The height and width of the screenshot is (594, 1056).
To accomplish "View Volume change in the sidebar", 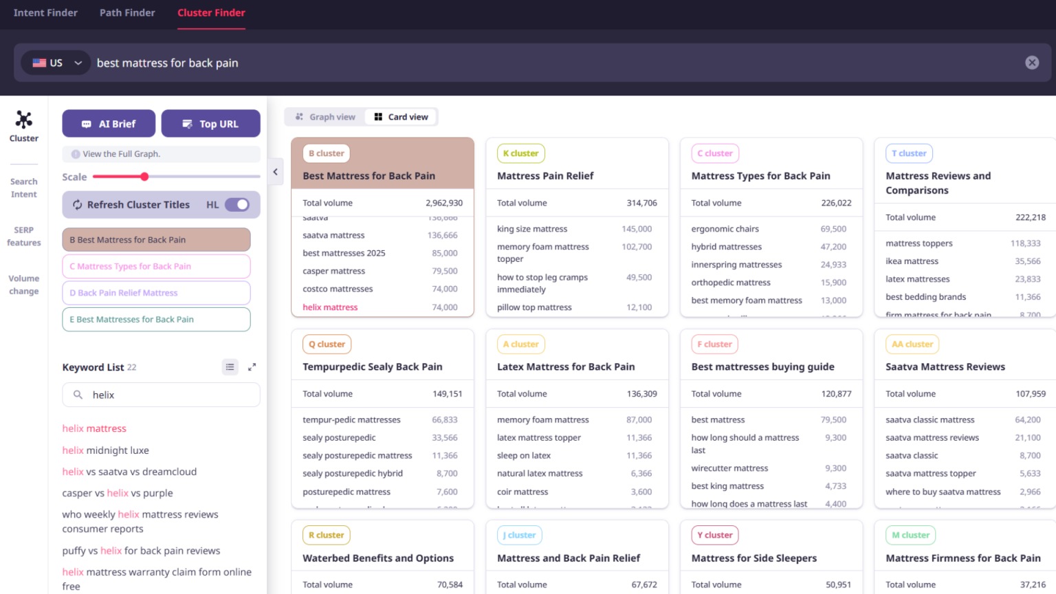I will click(23, 284).
